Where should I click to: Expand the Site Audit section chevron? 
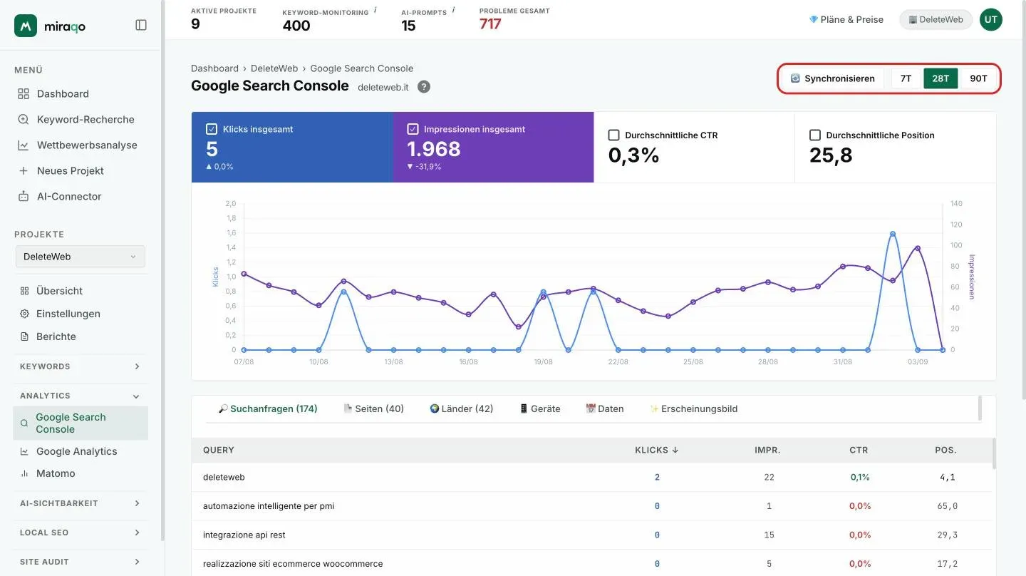(137, 562)
